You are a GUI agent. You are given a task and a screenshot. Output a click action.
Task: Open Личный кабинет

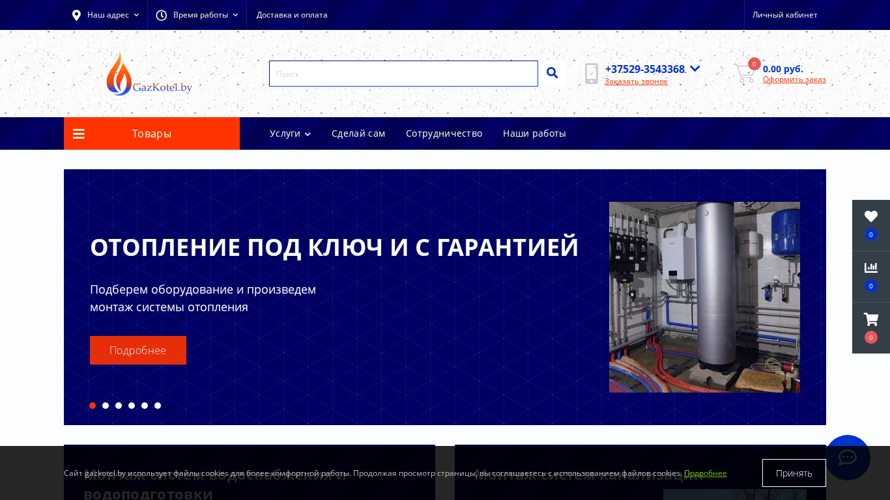coord(784,15)
